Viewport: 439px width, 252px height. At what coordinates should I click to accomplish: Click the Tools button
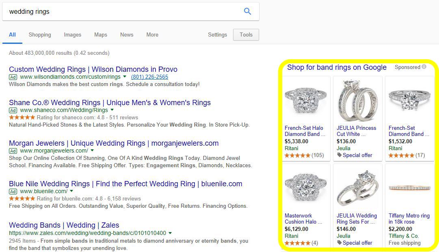(246, 34)
